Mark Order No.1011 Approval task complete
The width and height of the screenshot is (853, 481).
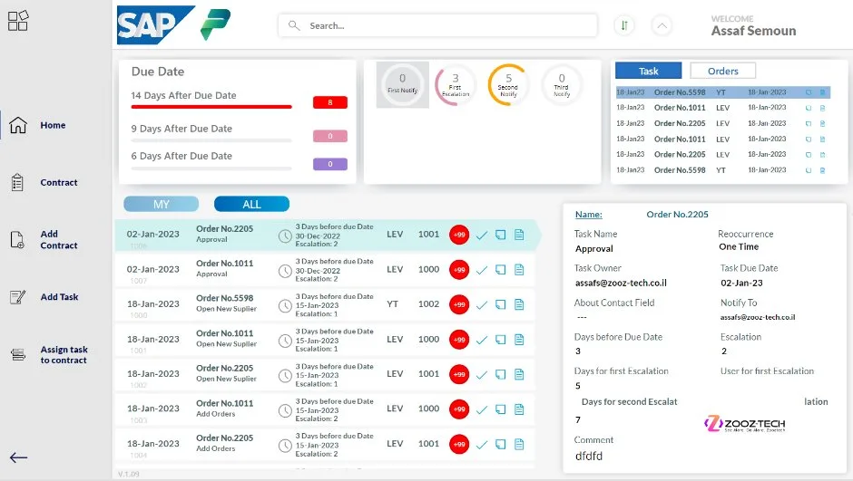482,270
